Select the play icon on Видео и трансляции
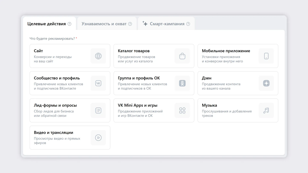308x173 pixels. coord(98,138)
